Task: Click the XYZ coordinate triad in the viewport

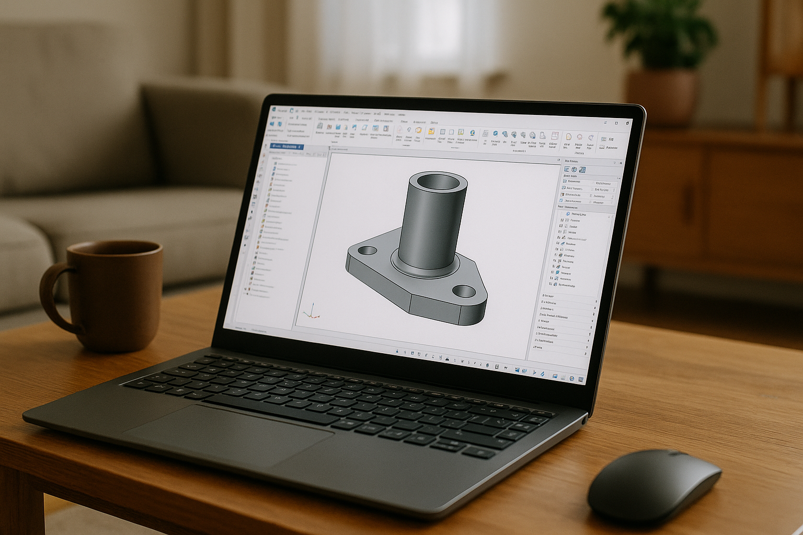Action: coord(311,311)
